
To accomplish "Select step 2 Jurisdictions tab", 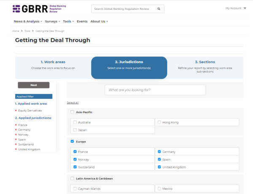I will [129, 67].
